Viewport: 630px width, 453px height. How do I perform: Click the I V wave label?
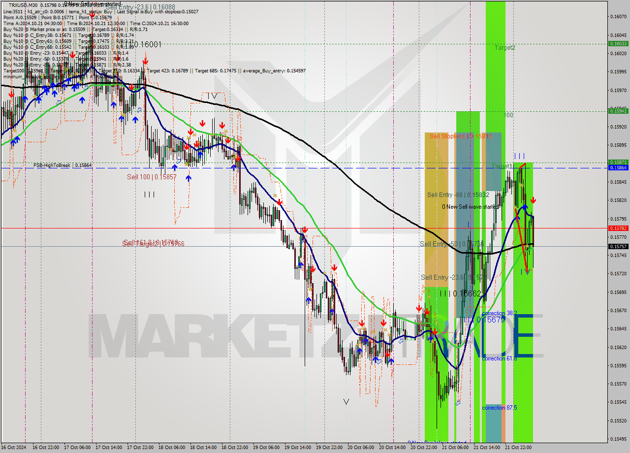[212, 96]
